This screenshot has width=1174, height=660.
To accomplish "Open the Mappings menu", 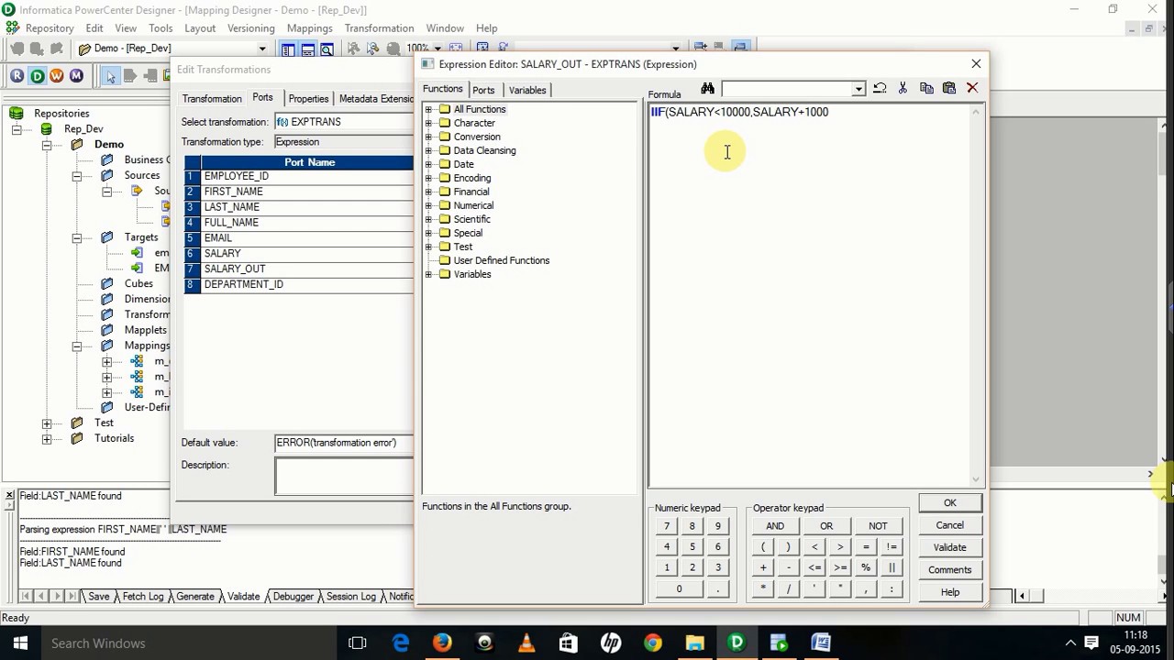I will [309, 28].
